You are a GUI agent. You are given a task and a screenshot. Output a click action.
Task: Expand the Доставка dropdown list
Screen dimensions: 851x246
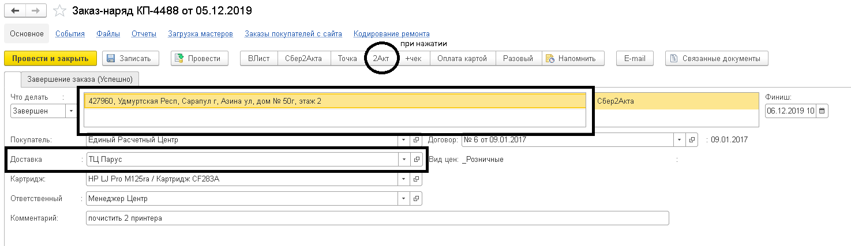click(x=404, y=160)
